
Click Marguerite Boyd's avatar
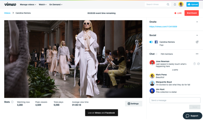point(152,83)
